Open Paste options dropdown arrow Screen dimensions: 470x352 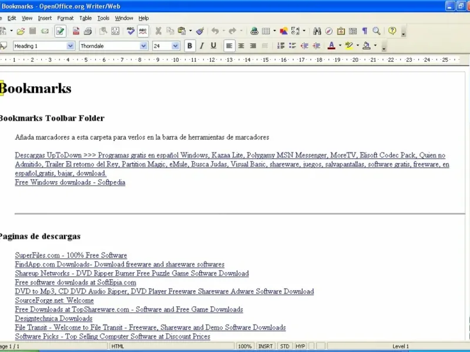(190, 31)
